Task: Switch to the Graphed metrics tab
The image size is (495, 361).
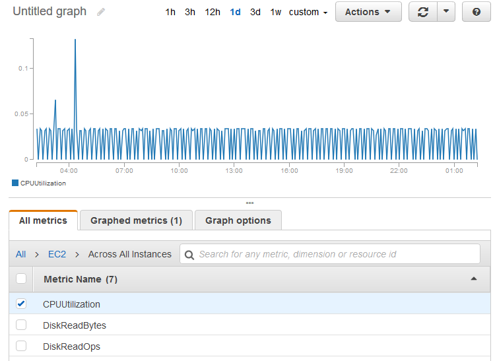Action: (136, 220)
